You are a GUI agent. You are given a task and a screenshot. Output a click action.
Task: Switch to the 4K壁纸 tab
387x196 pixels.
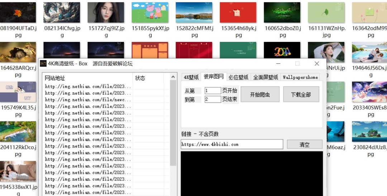coord(191,77)
